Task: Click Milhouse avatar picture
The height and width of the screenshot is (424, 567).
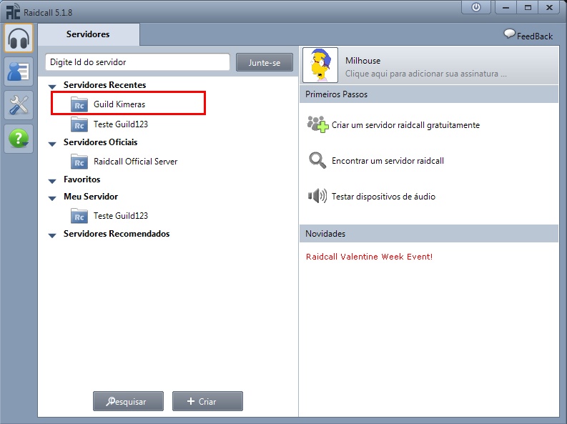Action: click(320, 65)
